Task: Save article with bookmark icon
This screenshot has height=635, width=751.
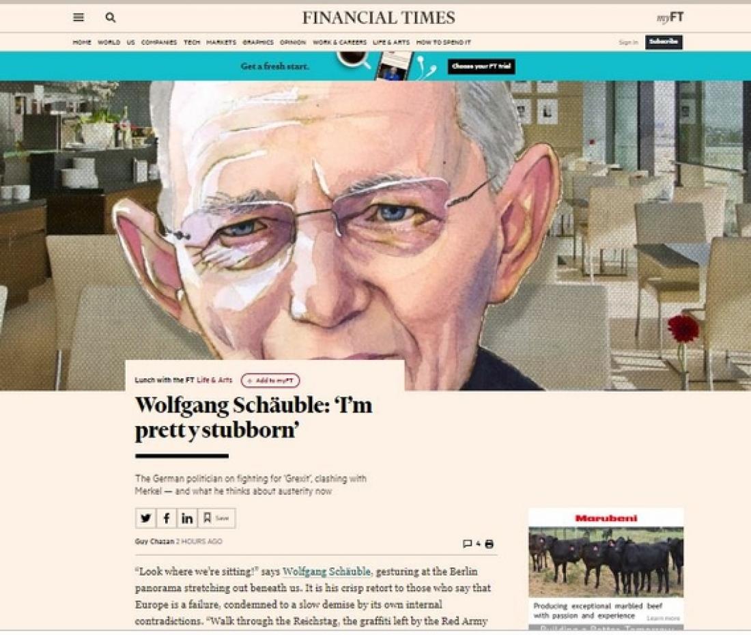Action: click(216, 518)
